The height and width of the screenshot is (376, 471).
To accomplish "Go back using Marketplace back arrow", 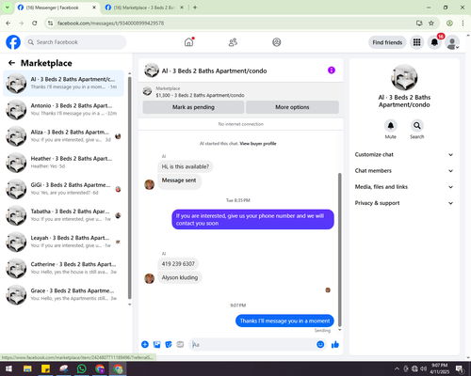I will pos(12,63).
